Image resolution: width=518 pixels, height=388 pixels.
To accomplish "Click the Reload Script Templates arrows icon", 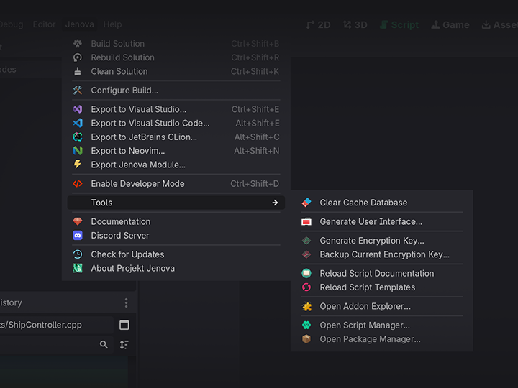I will click(x=306, y=287).
